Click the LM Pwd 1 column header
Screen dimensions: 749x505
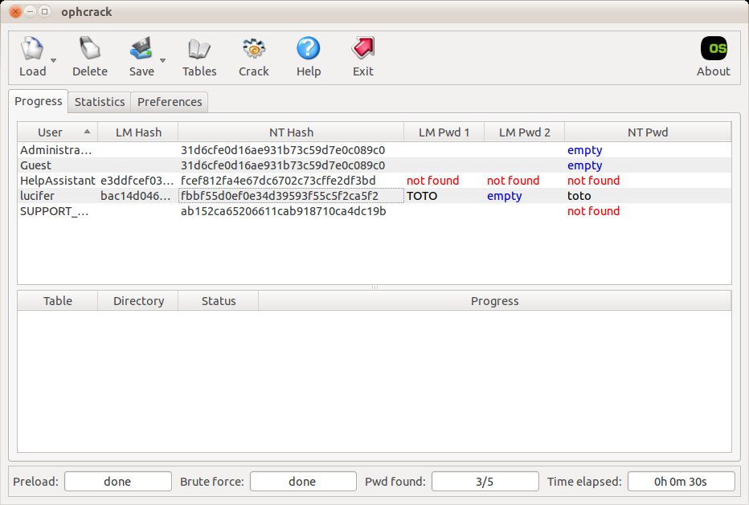click(x=444, y=132)
